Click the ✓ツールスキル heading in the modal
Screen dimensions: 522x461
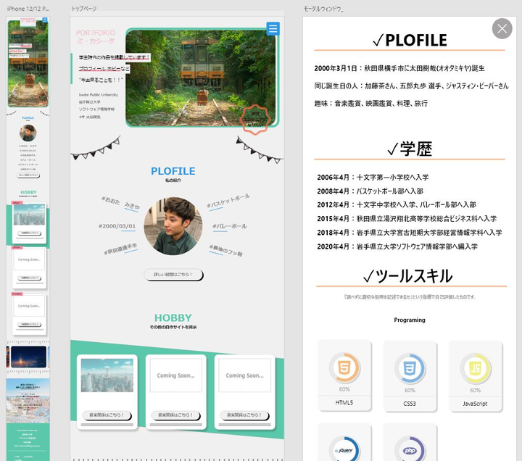[407, 276]
